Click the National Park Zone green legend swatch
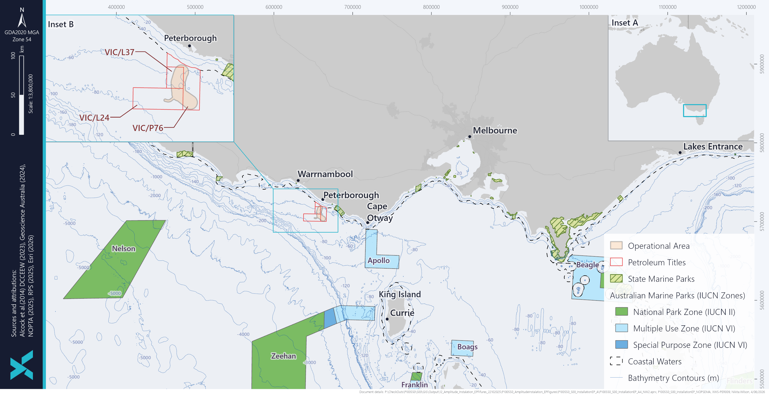 [x=622, y=312]
